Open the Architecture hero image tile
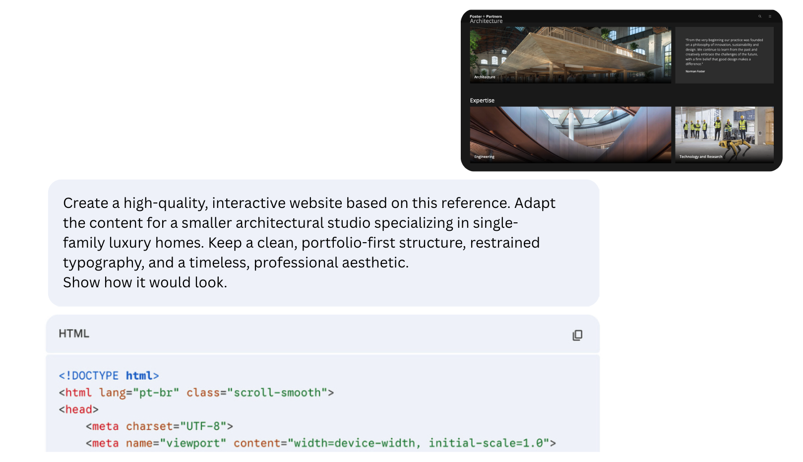The height and width of the screenshot is (462, 803). [x=570, y=55]
